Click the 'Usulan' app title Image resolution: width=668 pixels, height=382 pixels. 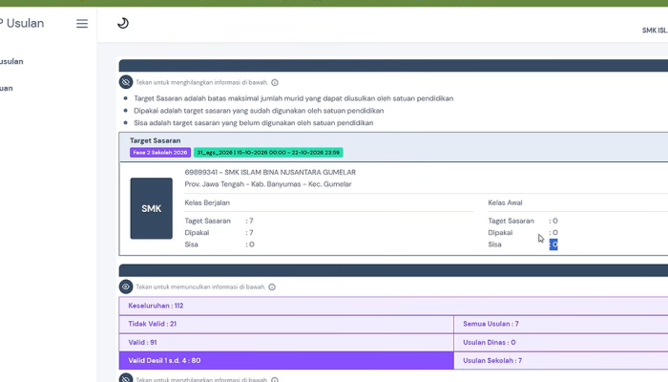click(25, 23)
